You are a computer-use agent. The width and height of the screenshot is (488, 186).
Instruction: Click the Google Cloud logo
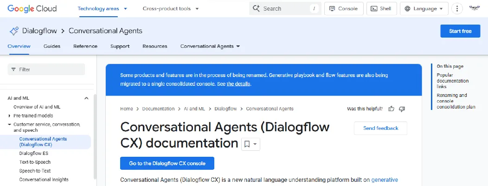[32, 8]
